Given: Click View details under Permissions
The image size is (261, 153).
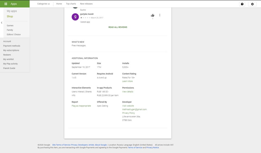Looking at the screenshot, I should coord(128,92).
